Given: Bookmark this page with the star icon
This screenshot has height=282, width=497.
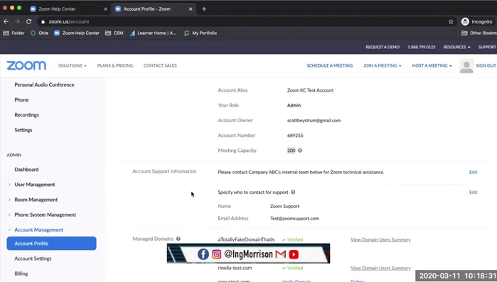Looking at the screenshot, I should coord(451,21).
